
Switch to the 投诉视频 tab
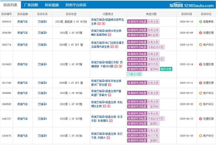click(x=52, y=5)
